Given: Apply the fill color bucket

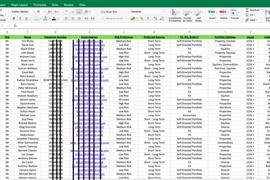Looking at the screenshot, I should [45, 18].
